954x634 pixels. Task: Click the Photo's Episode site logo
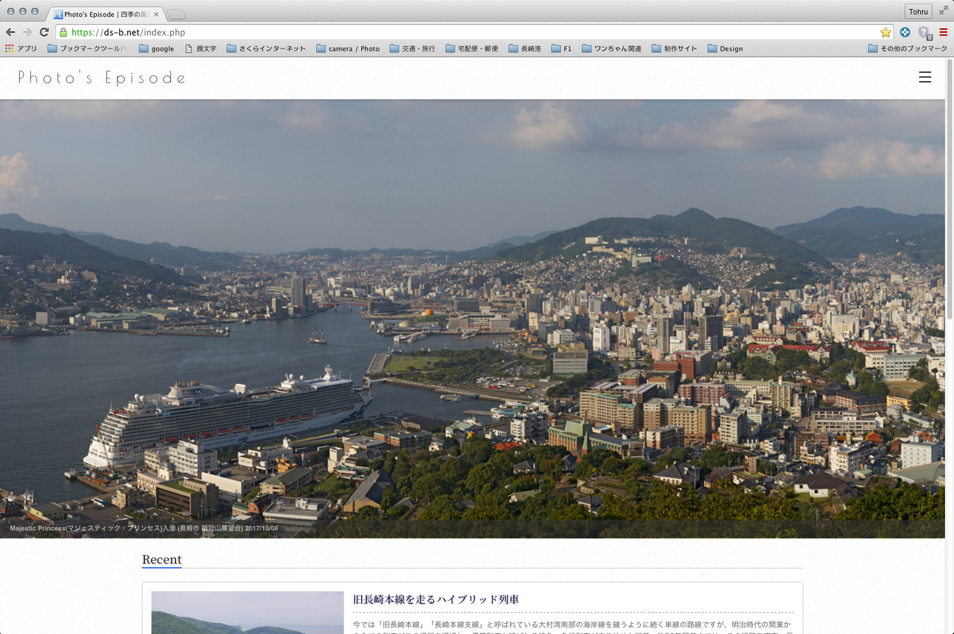102,78
